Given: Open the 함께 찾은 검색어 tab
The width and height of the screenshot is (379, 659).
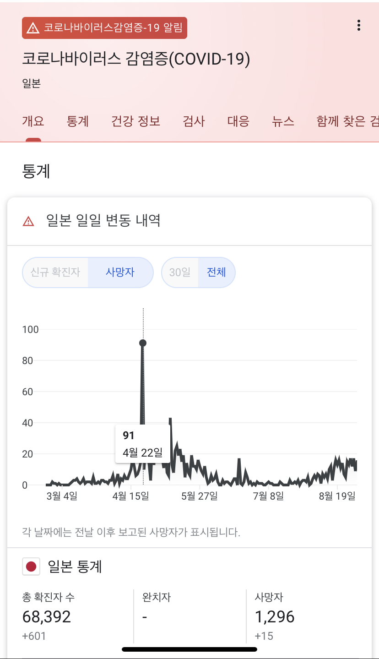Looking at the screenshot, I should tap(348, 121).
